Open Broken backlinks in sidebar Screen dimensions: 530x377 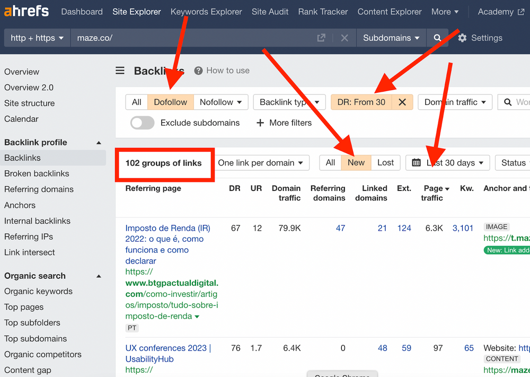(x=37, y=173)
